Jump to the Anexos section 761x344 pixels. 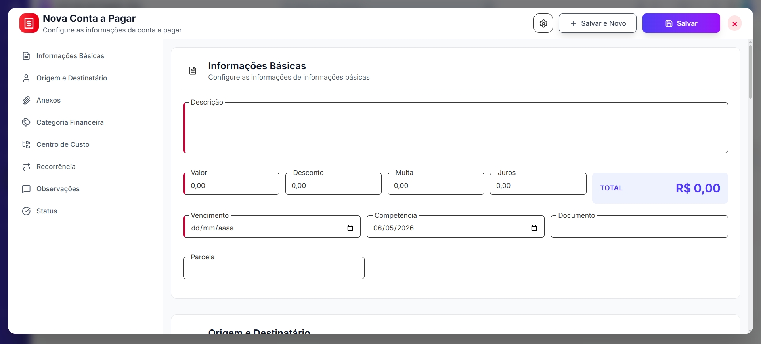48,100
